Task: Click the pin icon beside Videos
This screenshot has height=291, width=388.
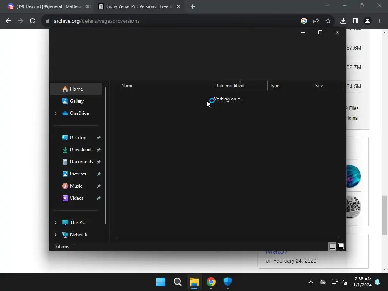Action: click(x=99, y=198)
